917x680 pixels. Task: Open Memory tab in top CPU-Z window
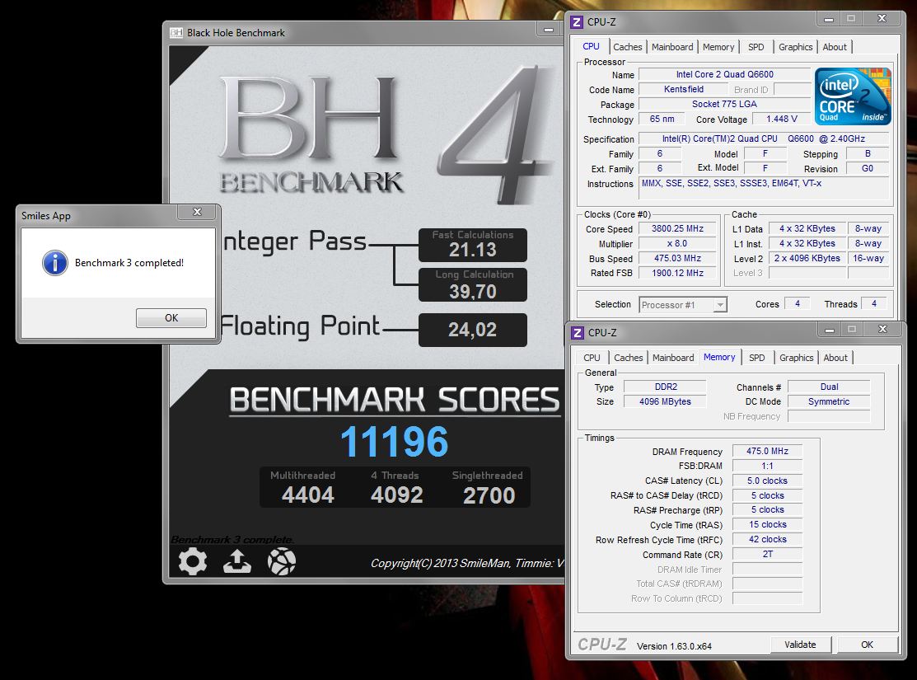(718, 47)
